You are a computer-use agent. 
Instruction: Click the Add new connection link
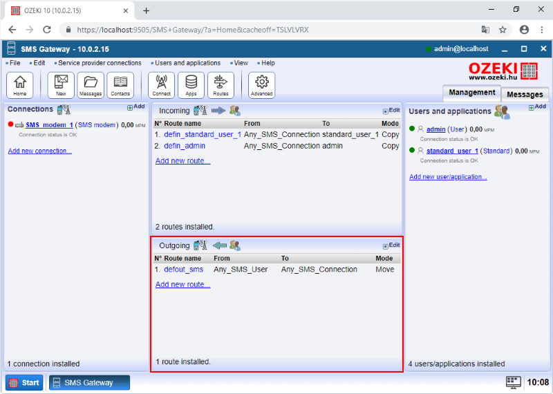pos(40,151)
